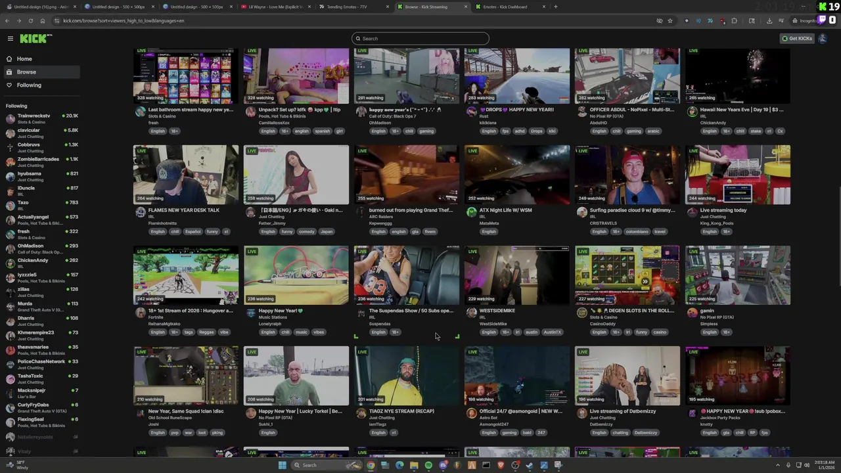Open TIAGZ NYE STREAM (RECAP) thumbnail
The image size is (841, 473).
coord(407,376)
